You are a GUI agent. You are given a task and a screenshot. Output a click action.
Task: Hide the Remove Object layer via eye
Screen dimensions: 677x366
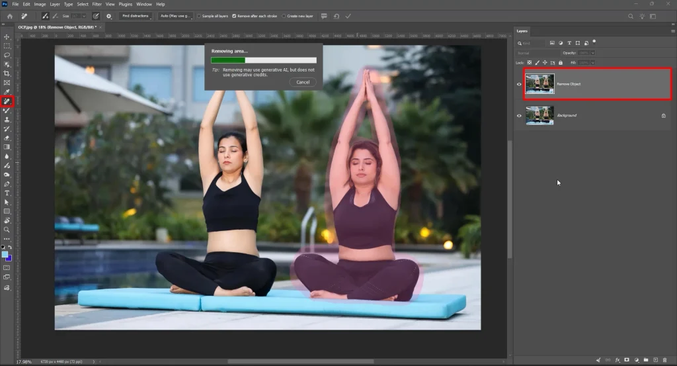(520, 84)
